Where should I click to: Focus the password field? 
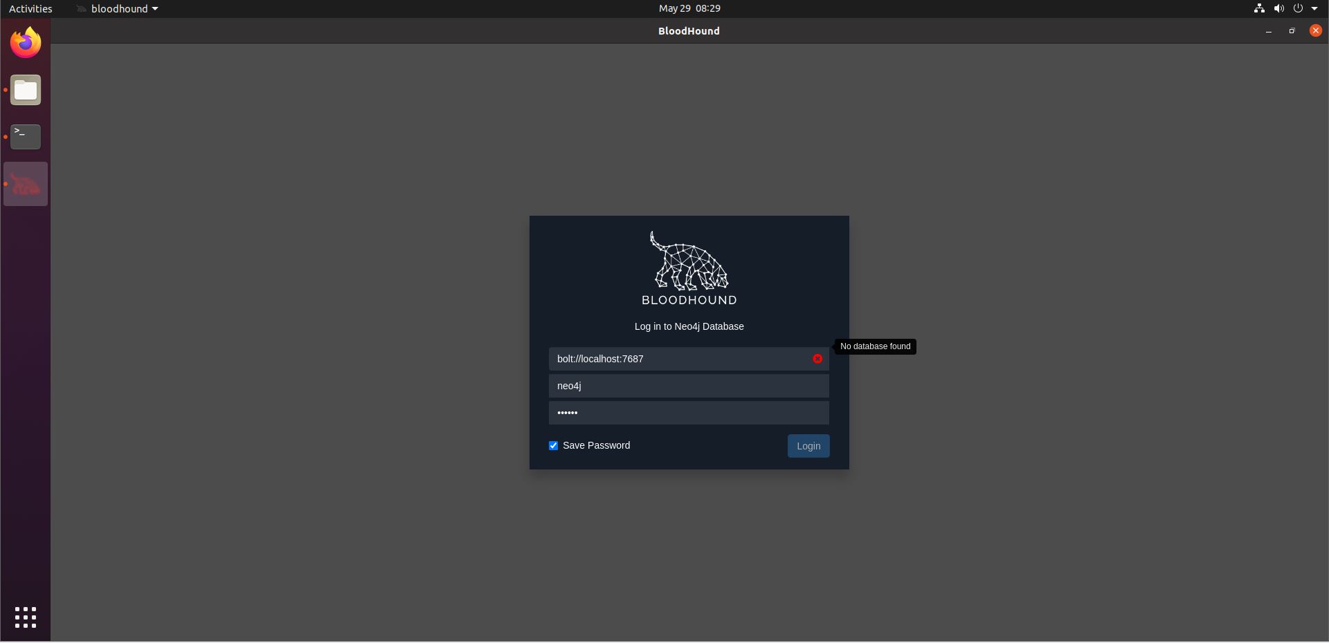click(x=689, y=413)
